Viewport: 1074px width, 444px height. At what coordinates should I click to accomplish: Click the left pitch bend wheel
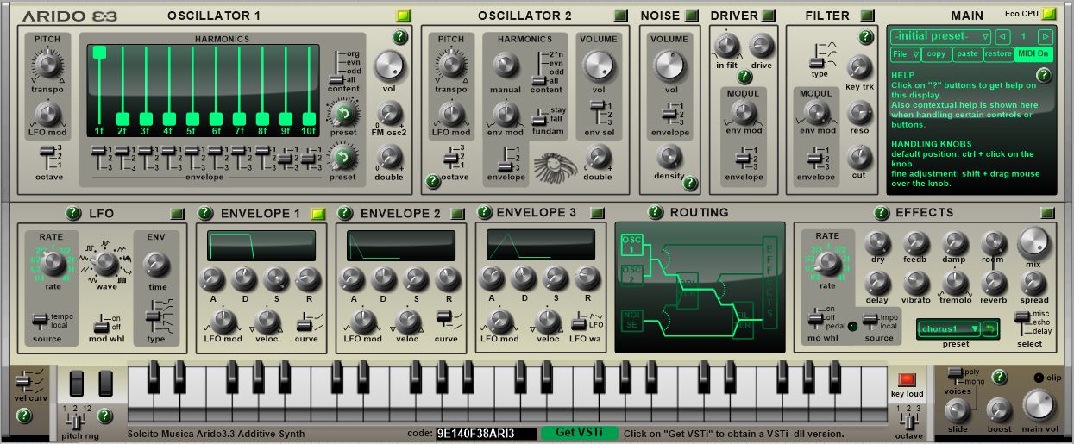click(78, 384)
